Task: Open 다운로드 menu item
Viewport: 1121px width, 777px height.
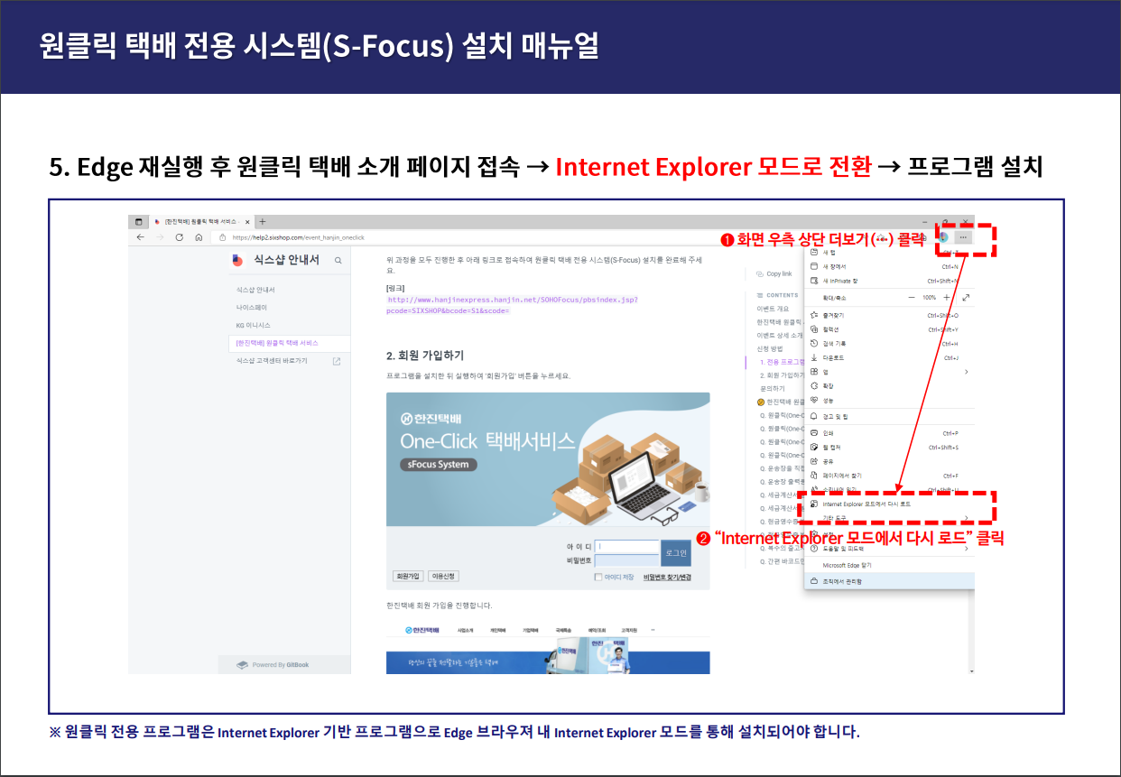Action: (889, 357)
